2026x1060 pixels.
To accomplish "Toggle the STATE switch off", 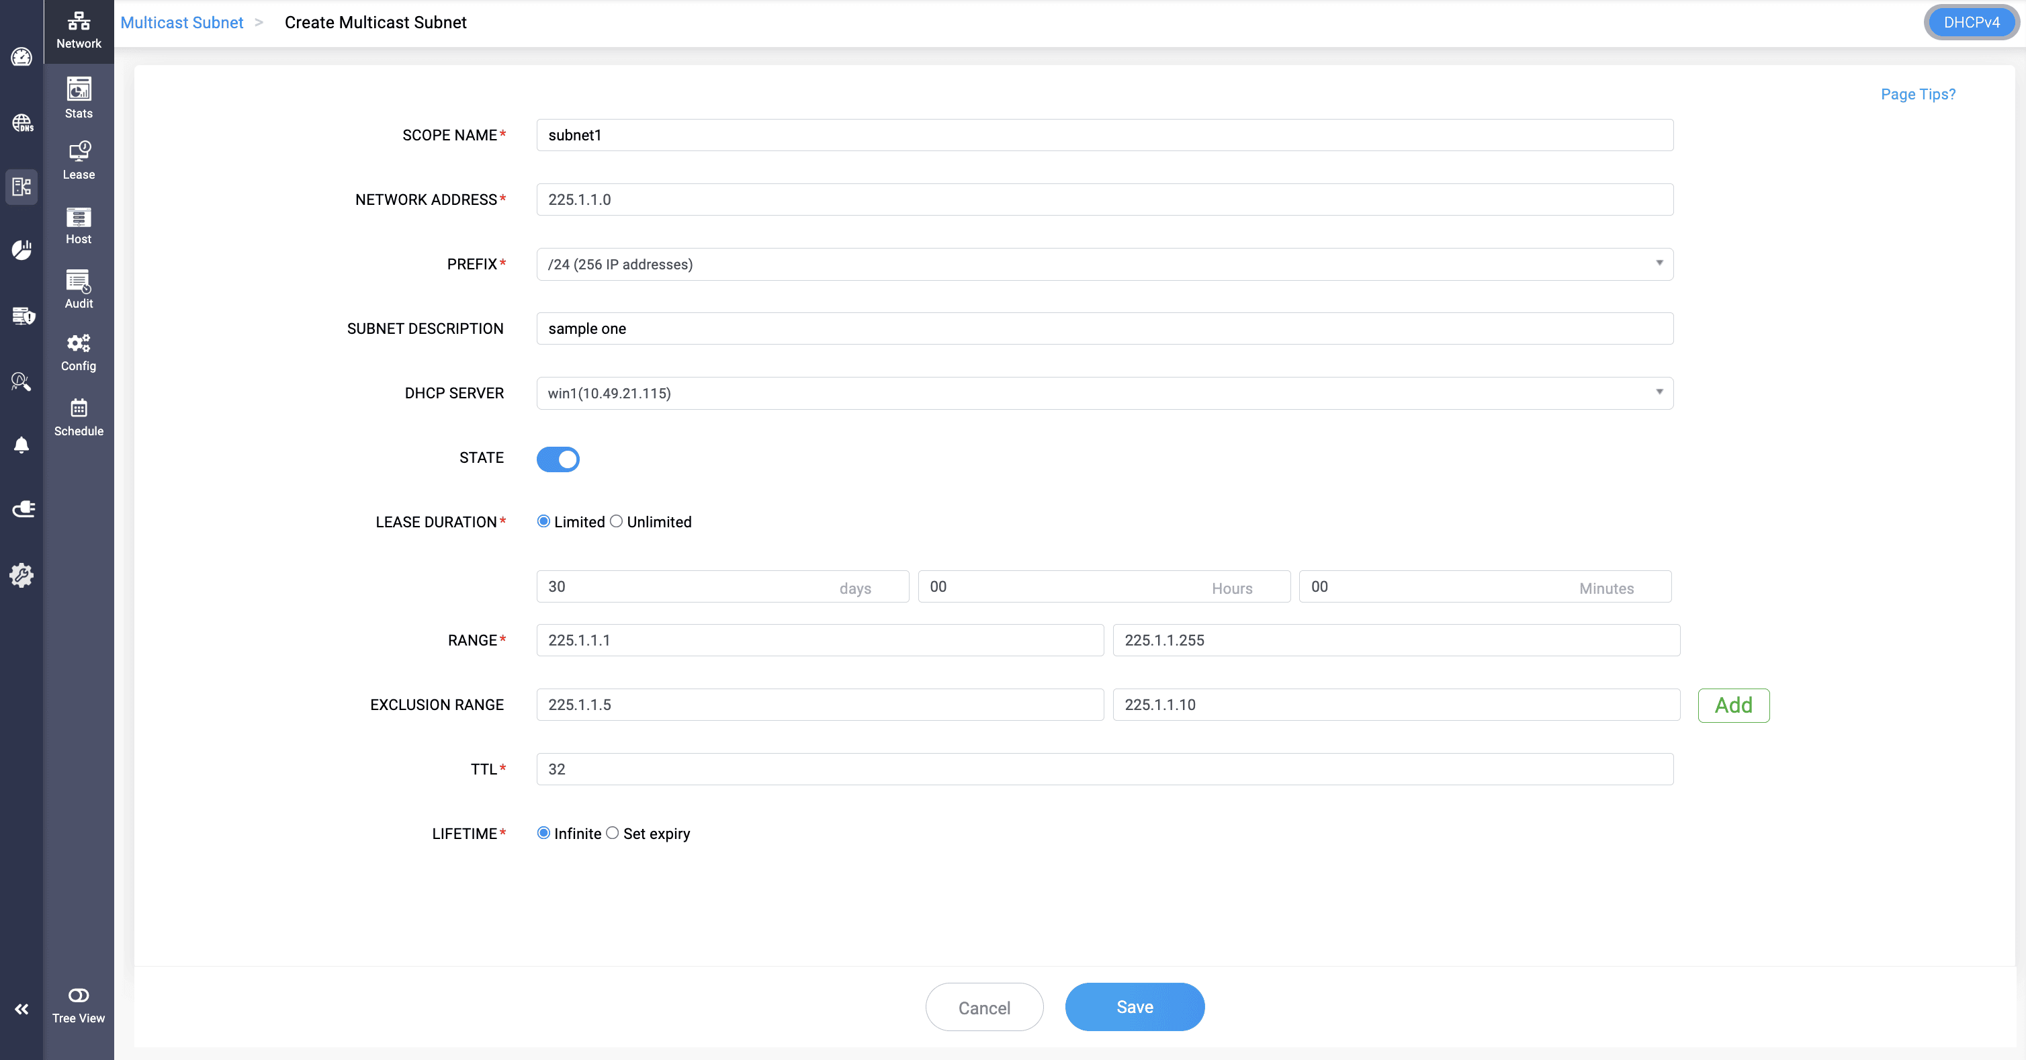I will point(558,459).
